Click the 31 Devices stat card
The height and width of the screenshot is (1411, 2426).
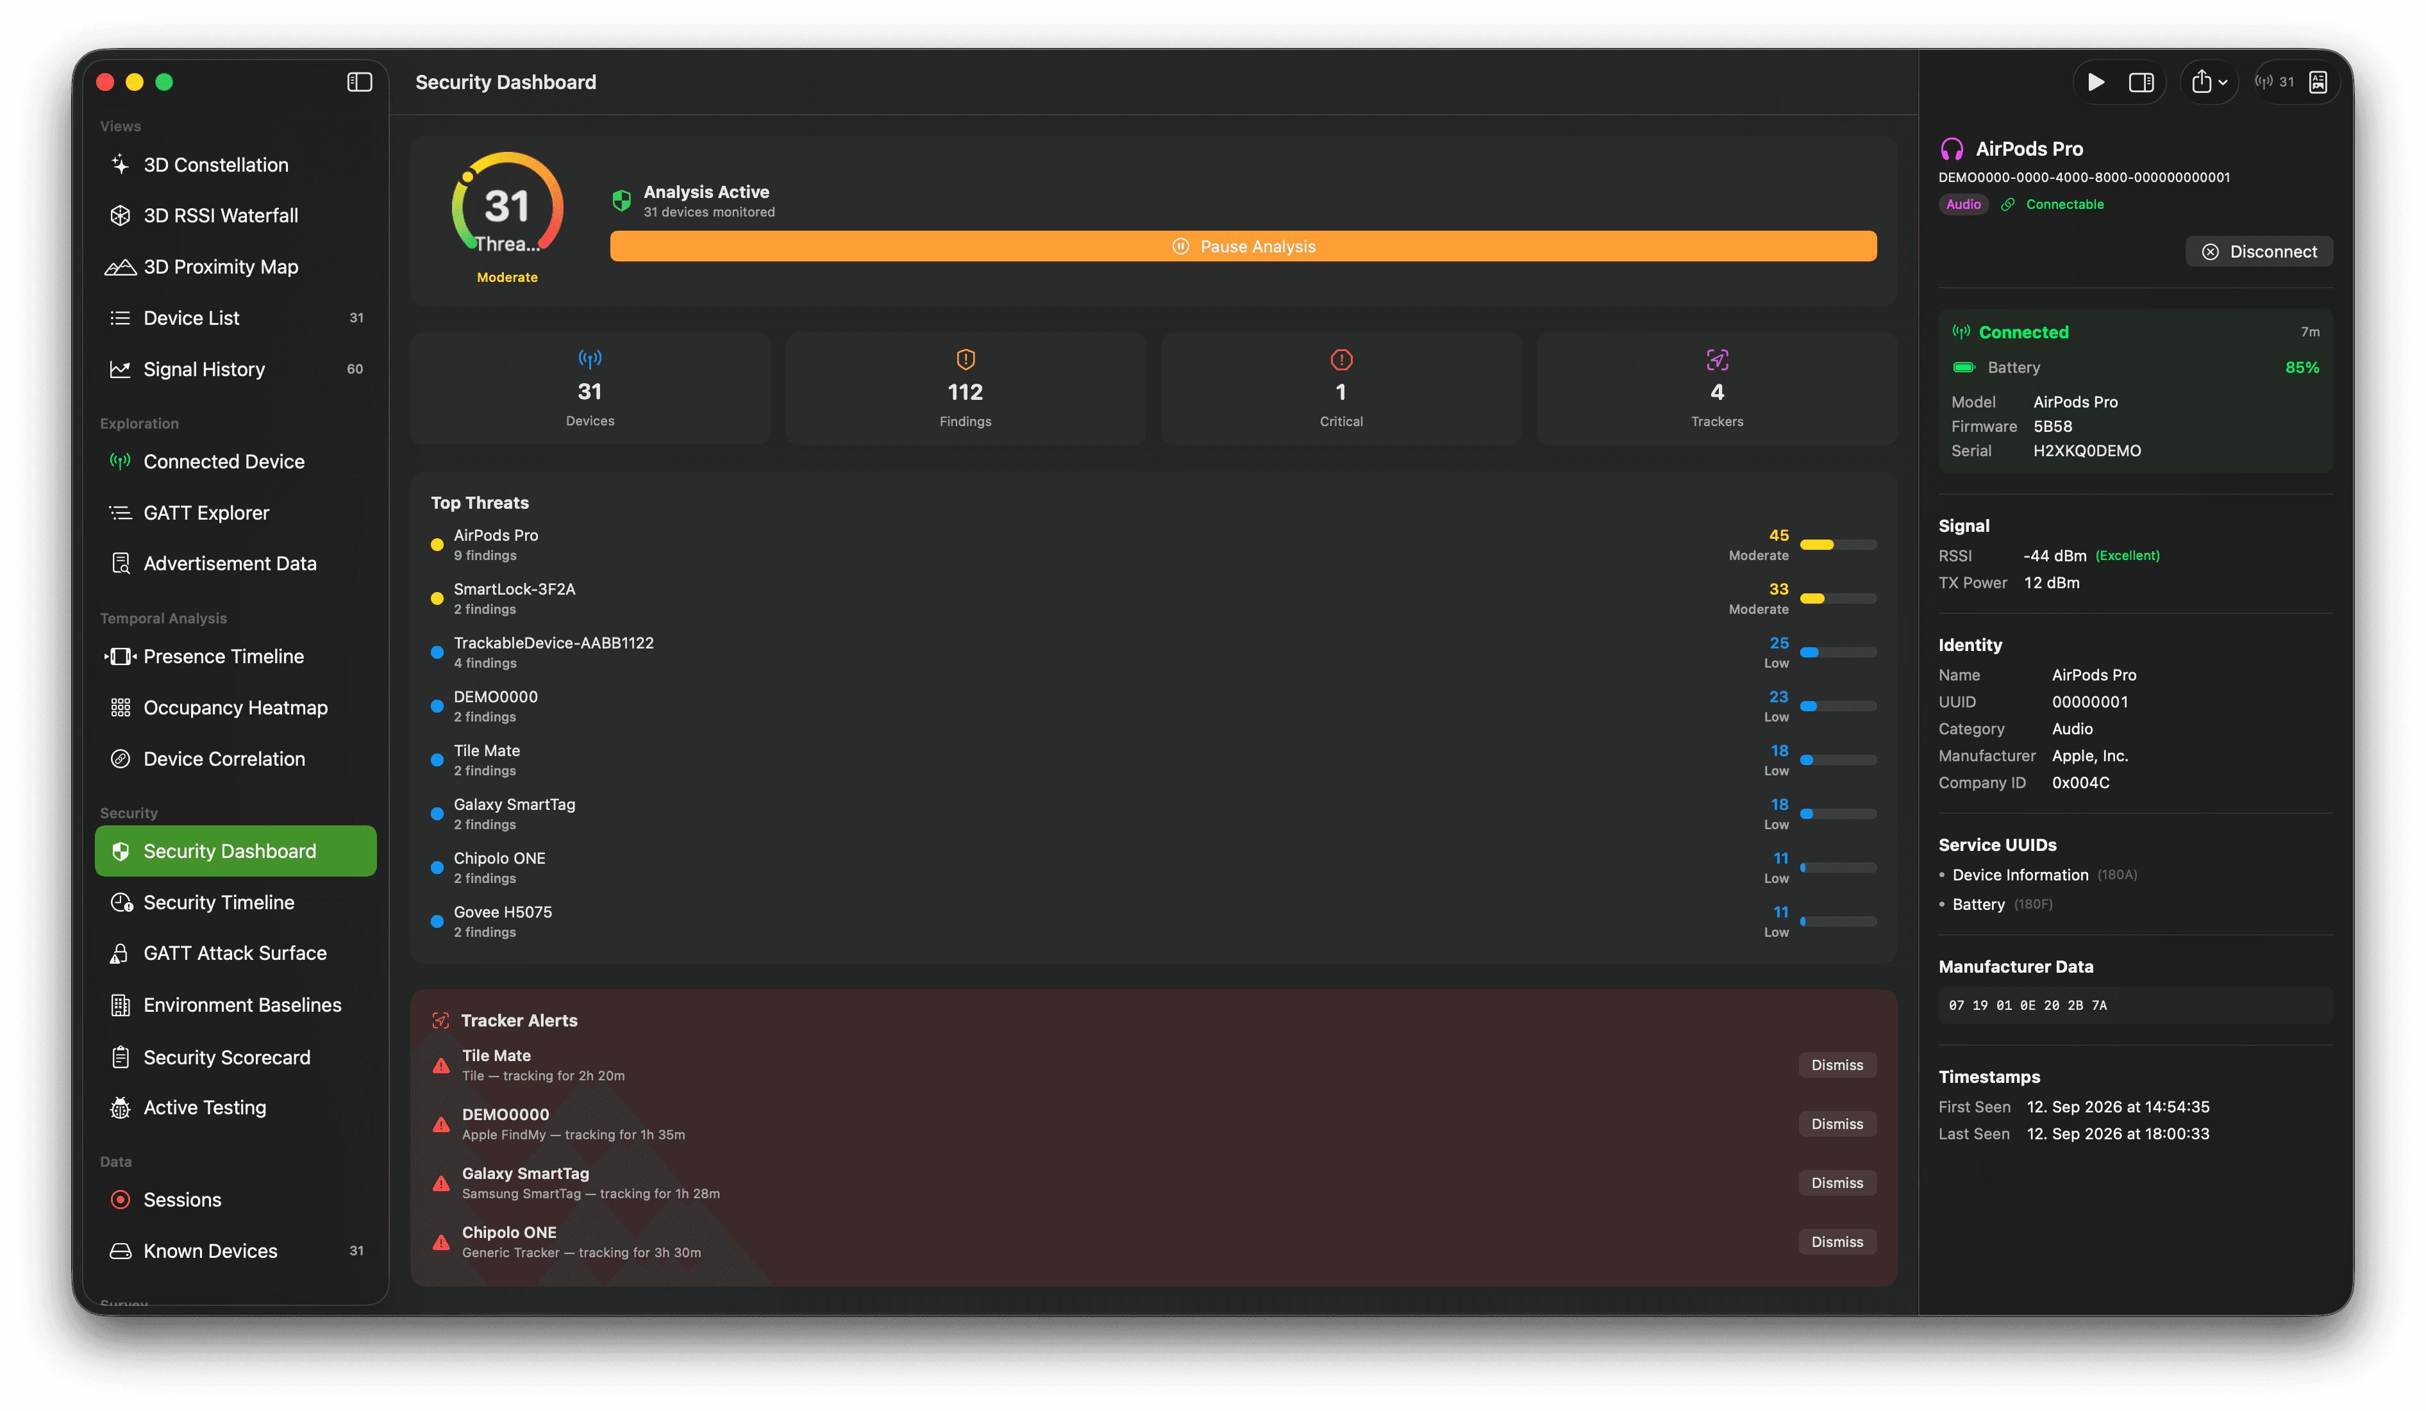590,389
